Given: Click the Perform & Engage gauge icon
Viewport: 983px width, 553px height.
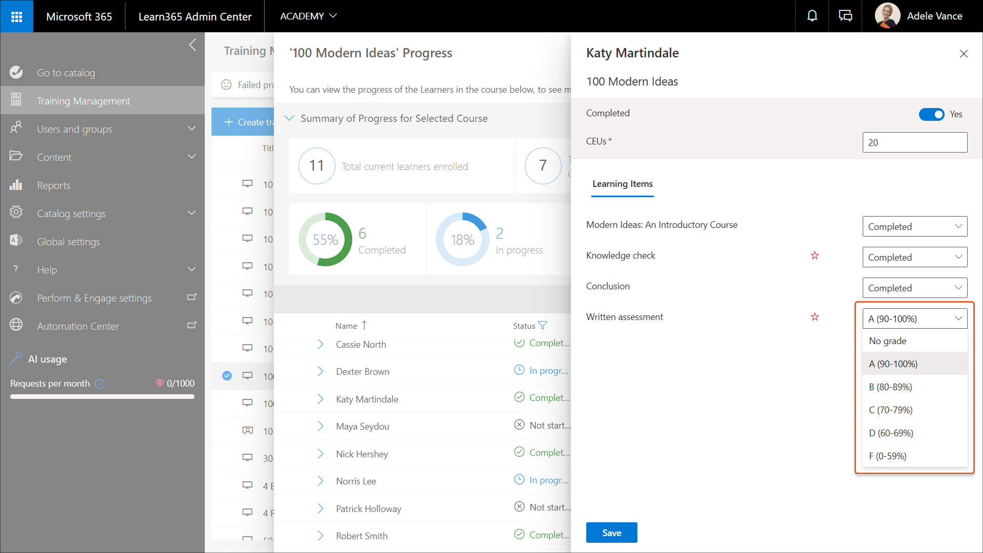Looking at the screenshot, I should pyautogui.click(x=16, y=297).
